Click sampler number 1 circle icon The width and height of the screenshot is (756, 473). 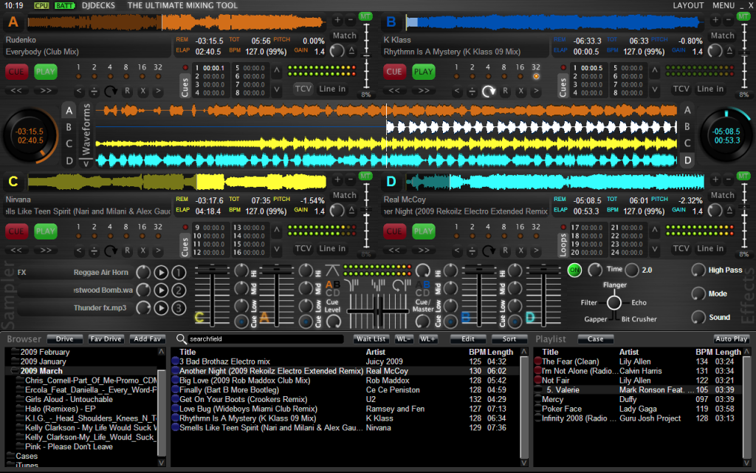coord(179,273)
